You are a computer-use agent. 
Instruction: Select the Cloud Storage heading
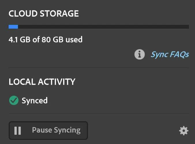44,13
